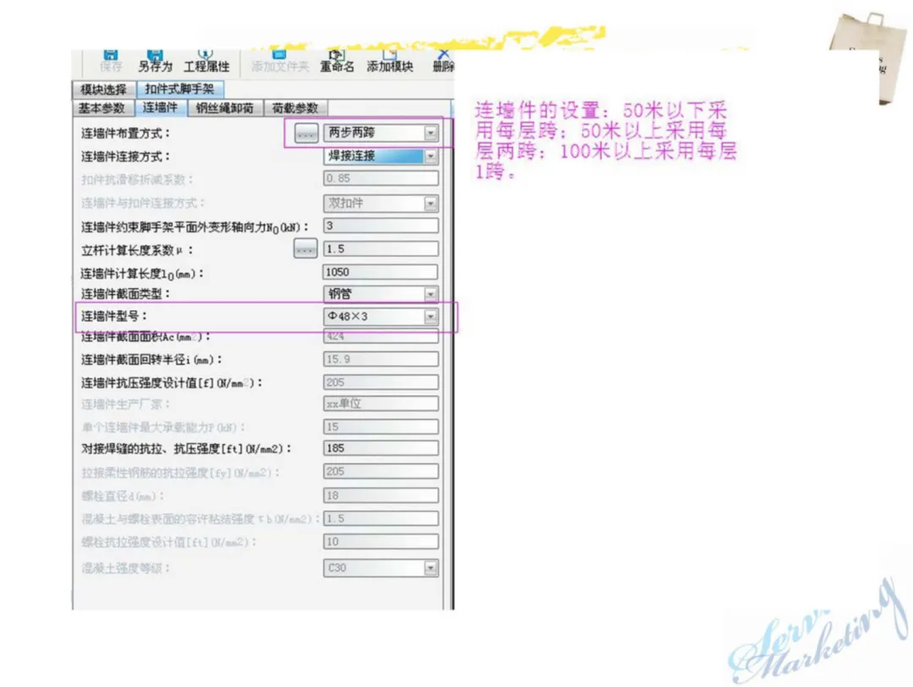Open the 两步两跨 layout dropdown
Viewport: 913px width, 687px height.
430,134
